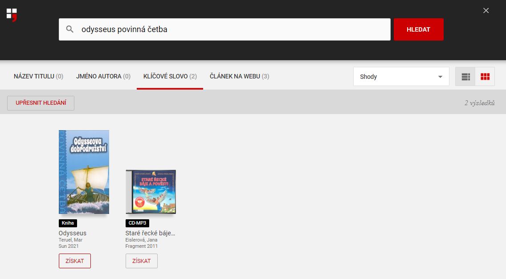
Task: Select the Název titulu tab
Action: [38, 76]
